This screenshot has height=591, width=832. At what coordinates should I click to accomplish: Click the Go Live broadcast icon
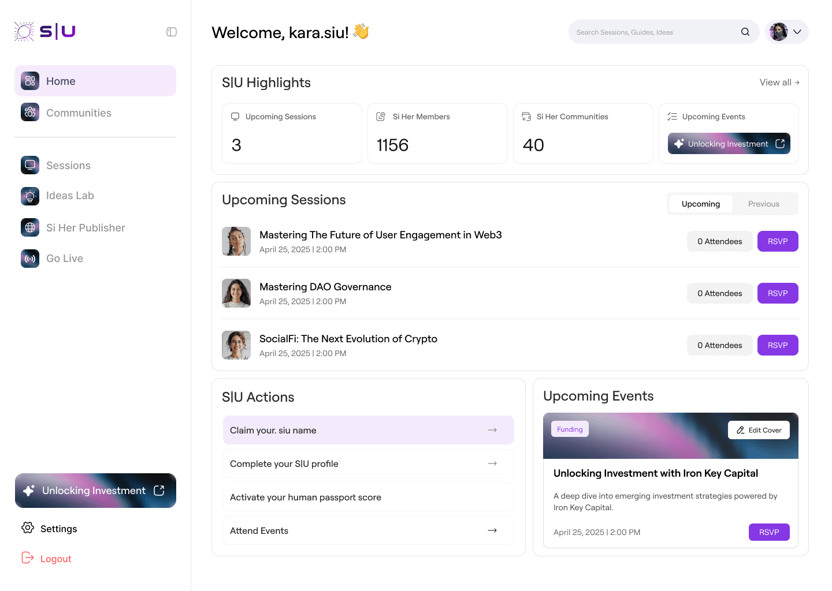30,259
